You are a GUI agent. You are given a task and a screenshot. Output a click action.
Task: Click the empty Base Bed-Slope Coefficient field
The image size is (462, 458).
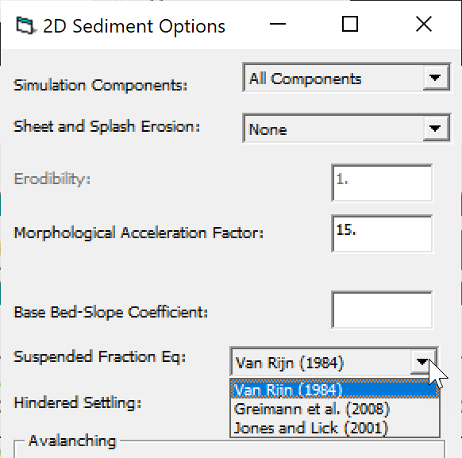tap(382, 310)
